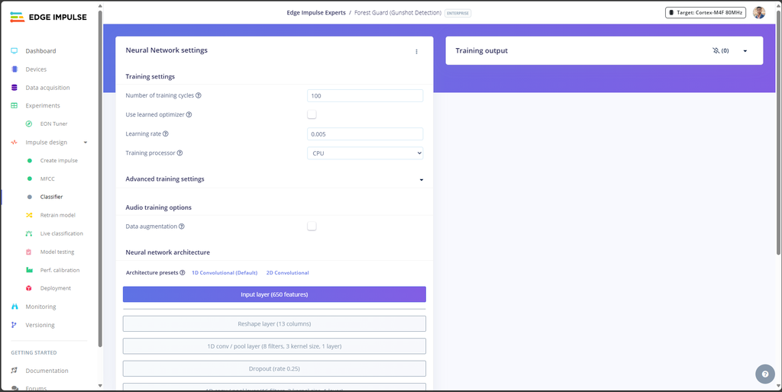Enable the Use learned optimizer checkbox
782x392 pixels.
[x=312, y=114]
